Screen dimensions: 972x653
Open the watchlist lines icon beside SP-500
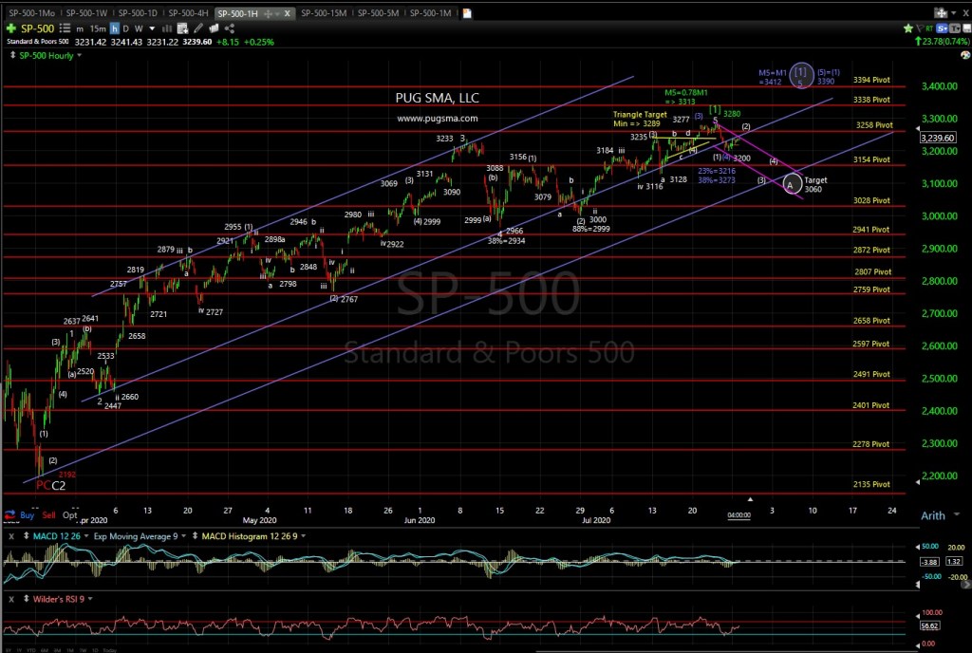coord(65,28)
